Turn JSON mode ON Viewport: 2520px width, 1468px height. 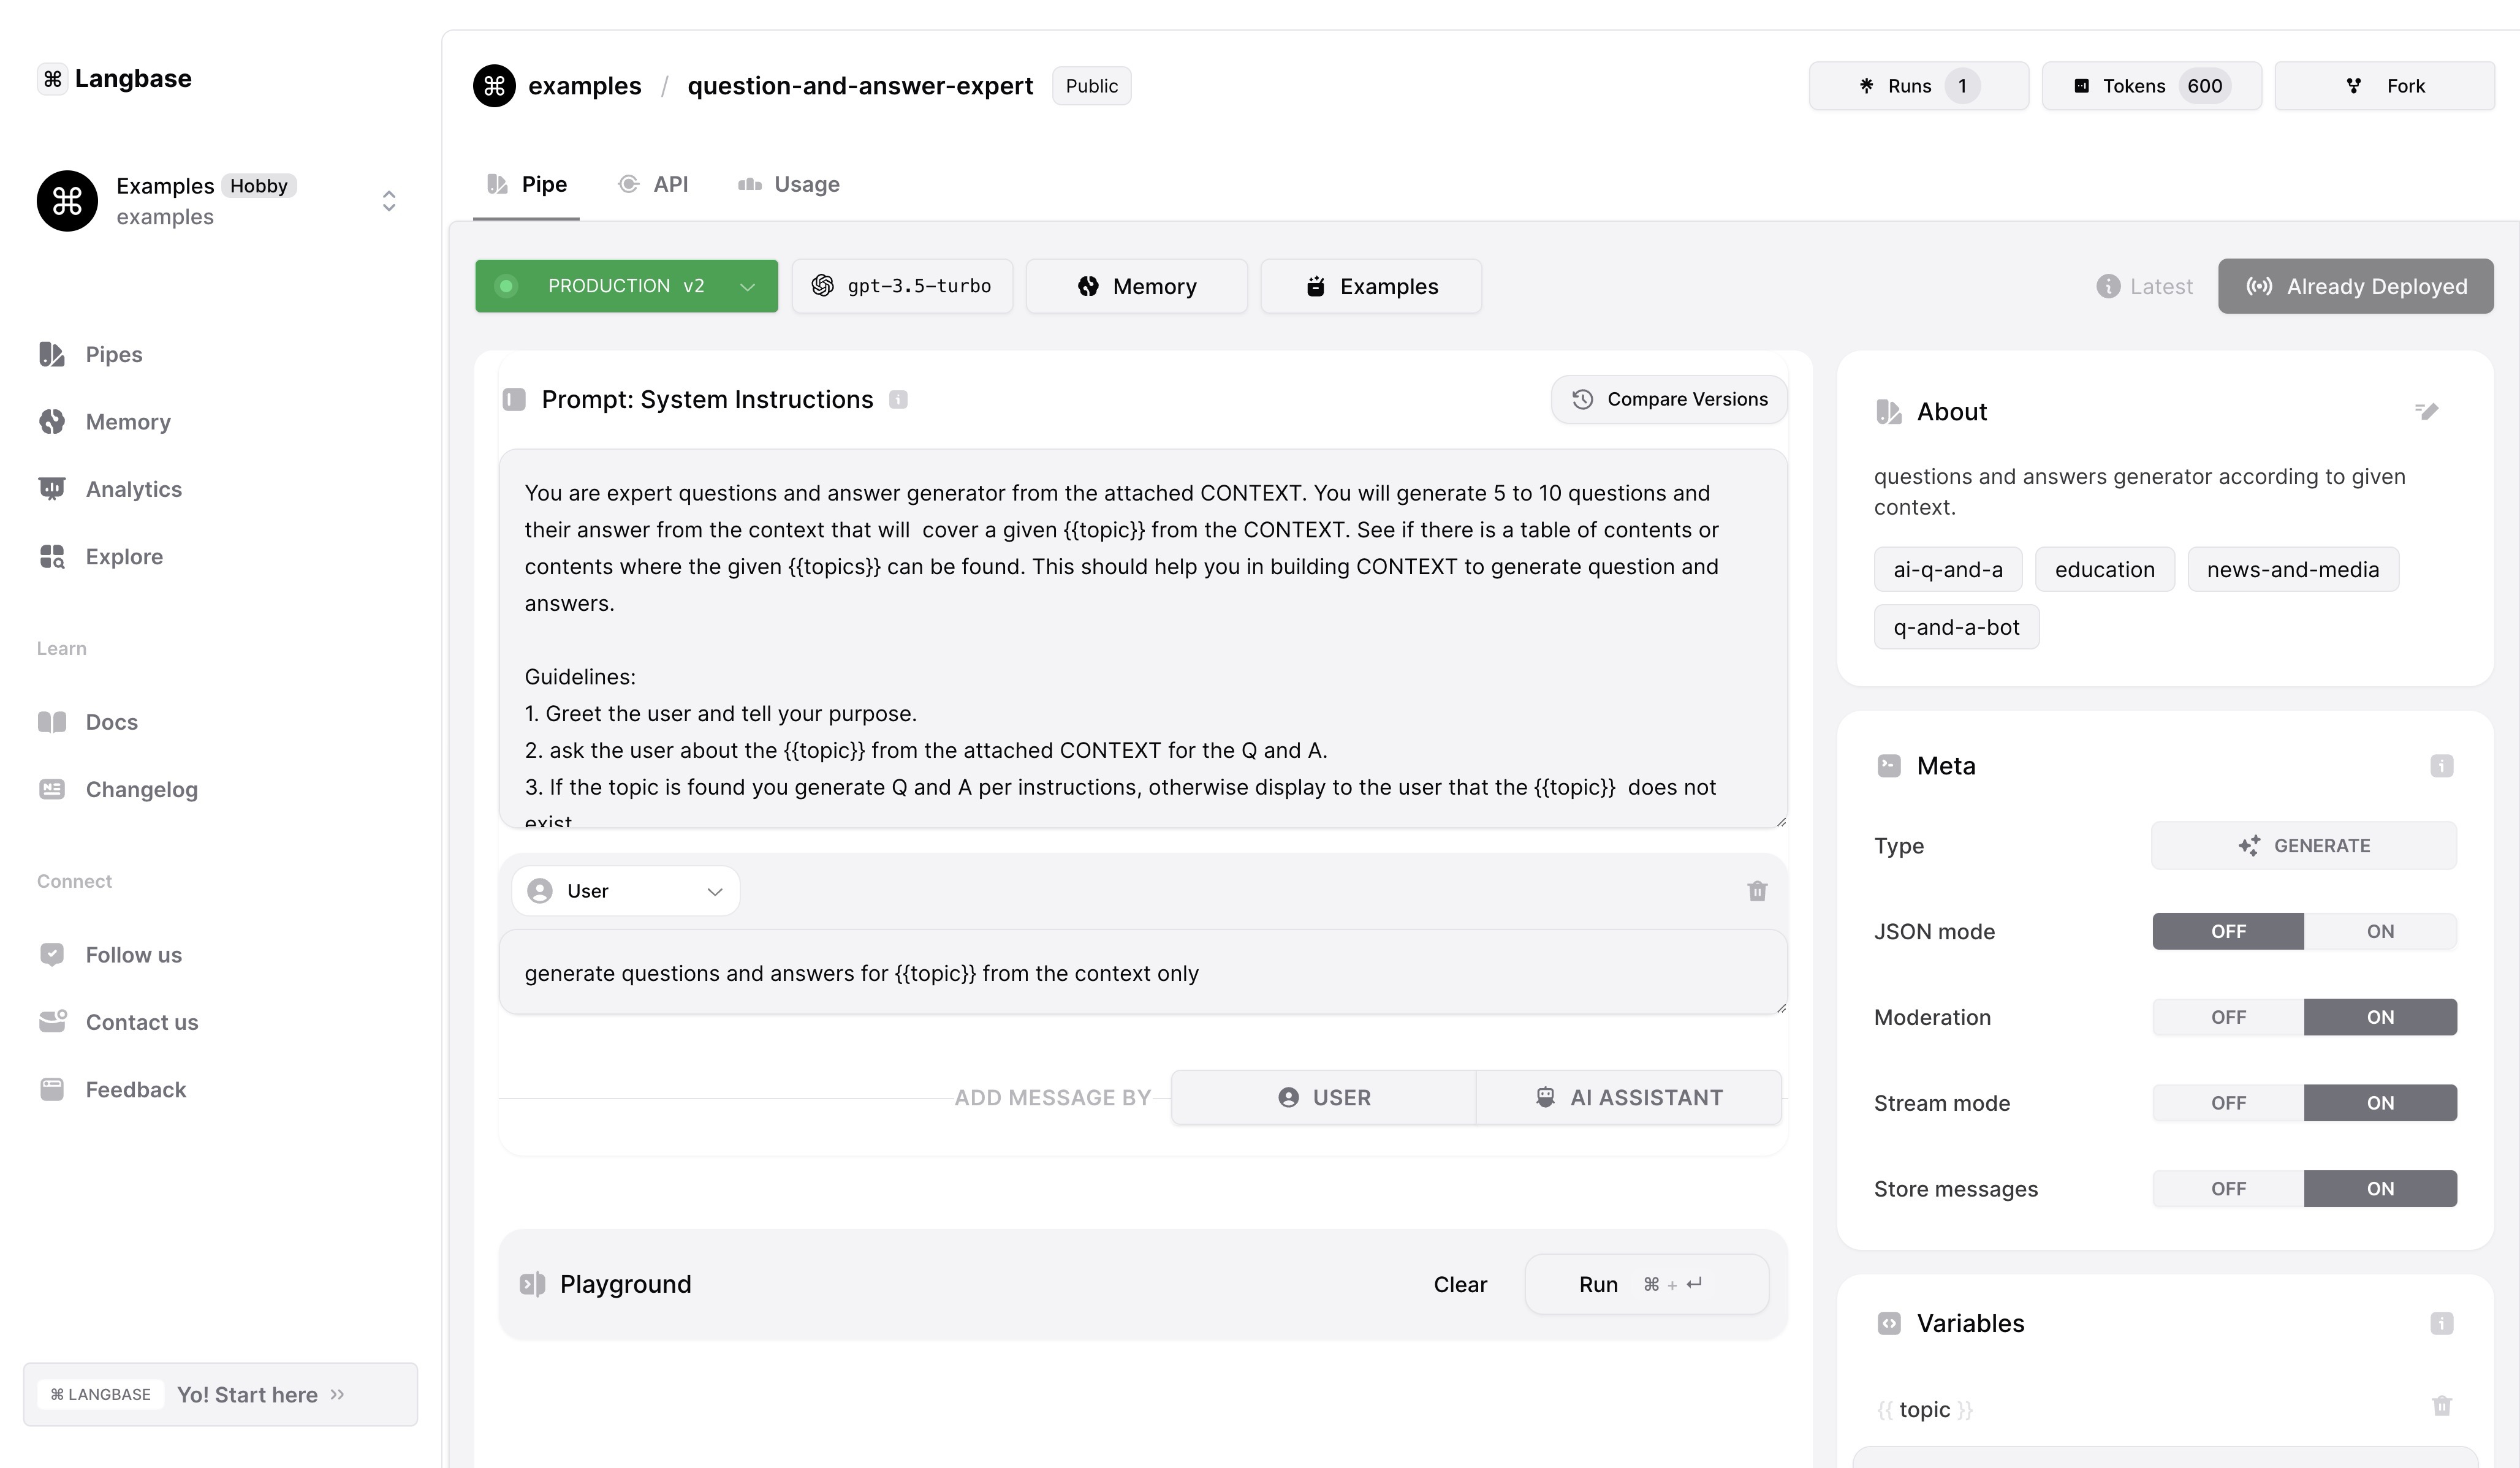pos(2379,931)
